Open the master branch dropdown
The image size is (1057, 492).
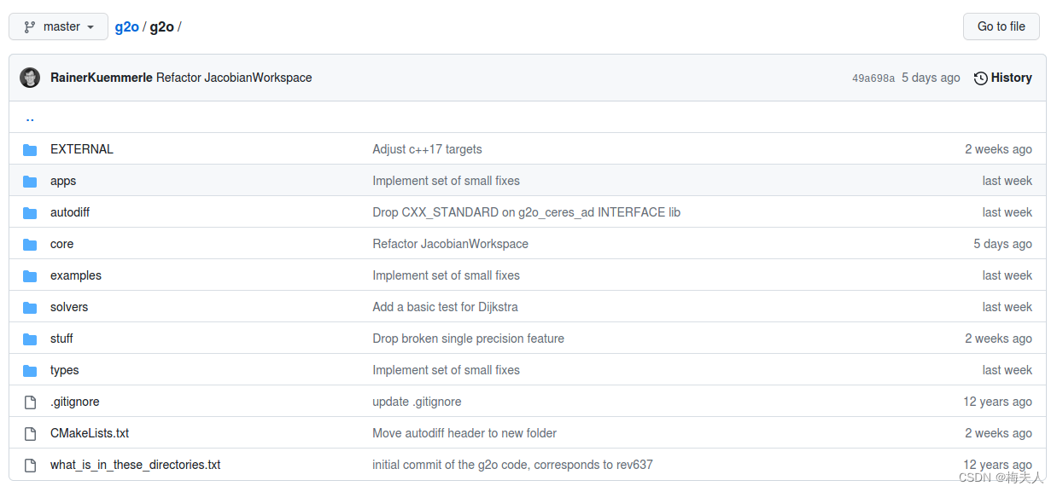pyautogui.click(x=58, y=26)
